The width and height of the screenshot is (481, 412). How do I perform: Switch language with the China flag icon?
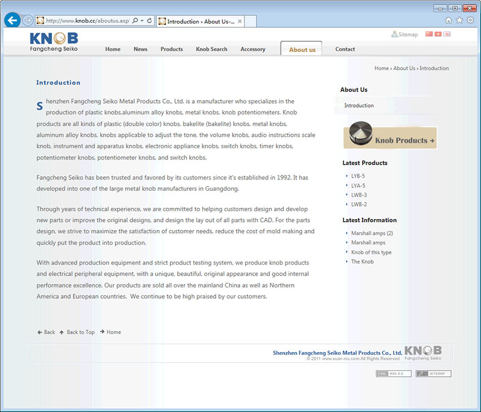click(x=428, y=35)
